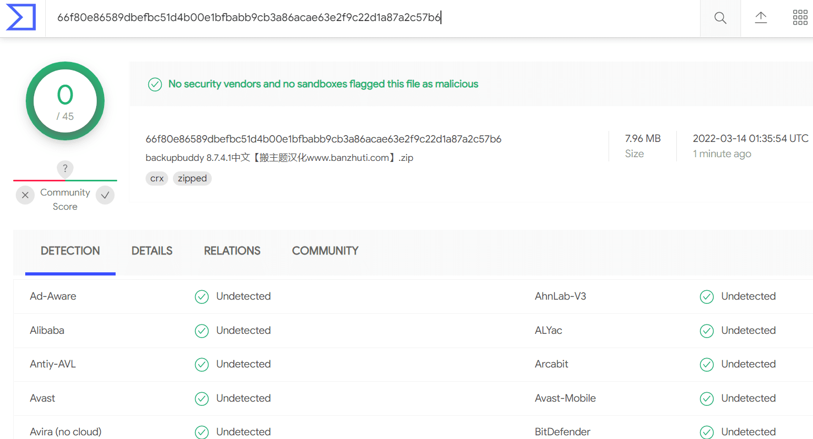Click the Avira (no cloud) vendor name
Viewport: 813px width, 439px height.
pyautogui.click(x=66, y=432)
